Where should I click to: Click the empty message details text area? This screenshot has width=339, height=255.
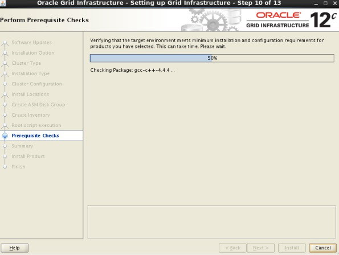[211, 222]
